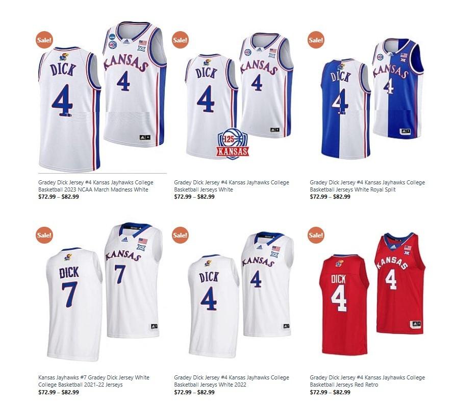Open the Basketball Jerseys White 2022 title link

pos(232,381)
